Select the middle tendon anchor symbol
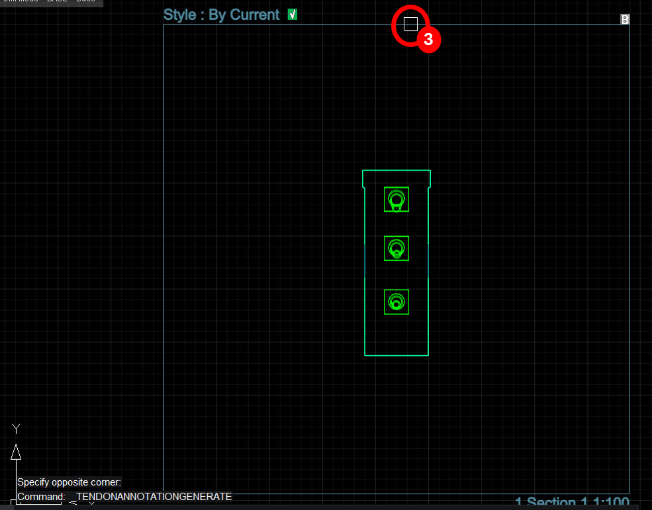Image resolution: width=652 pixels, height=510 pixels. click(396, 248)
